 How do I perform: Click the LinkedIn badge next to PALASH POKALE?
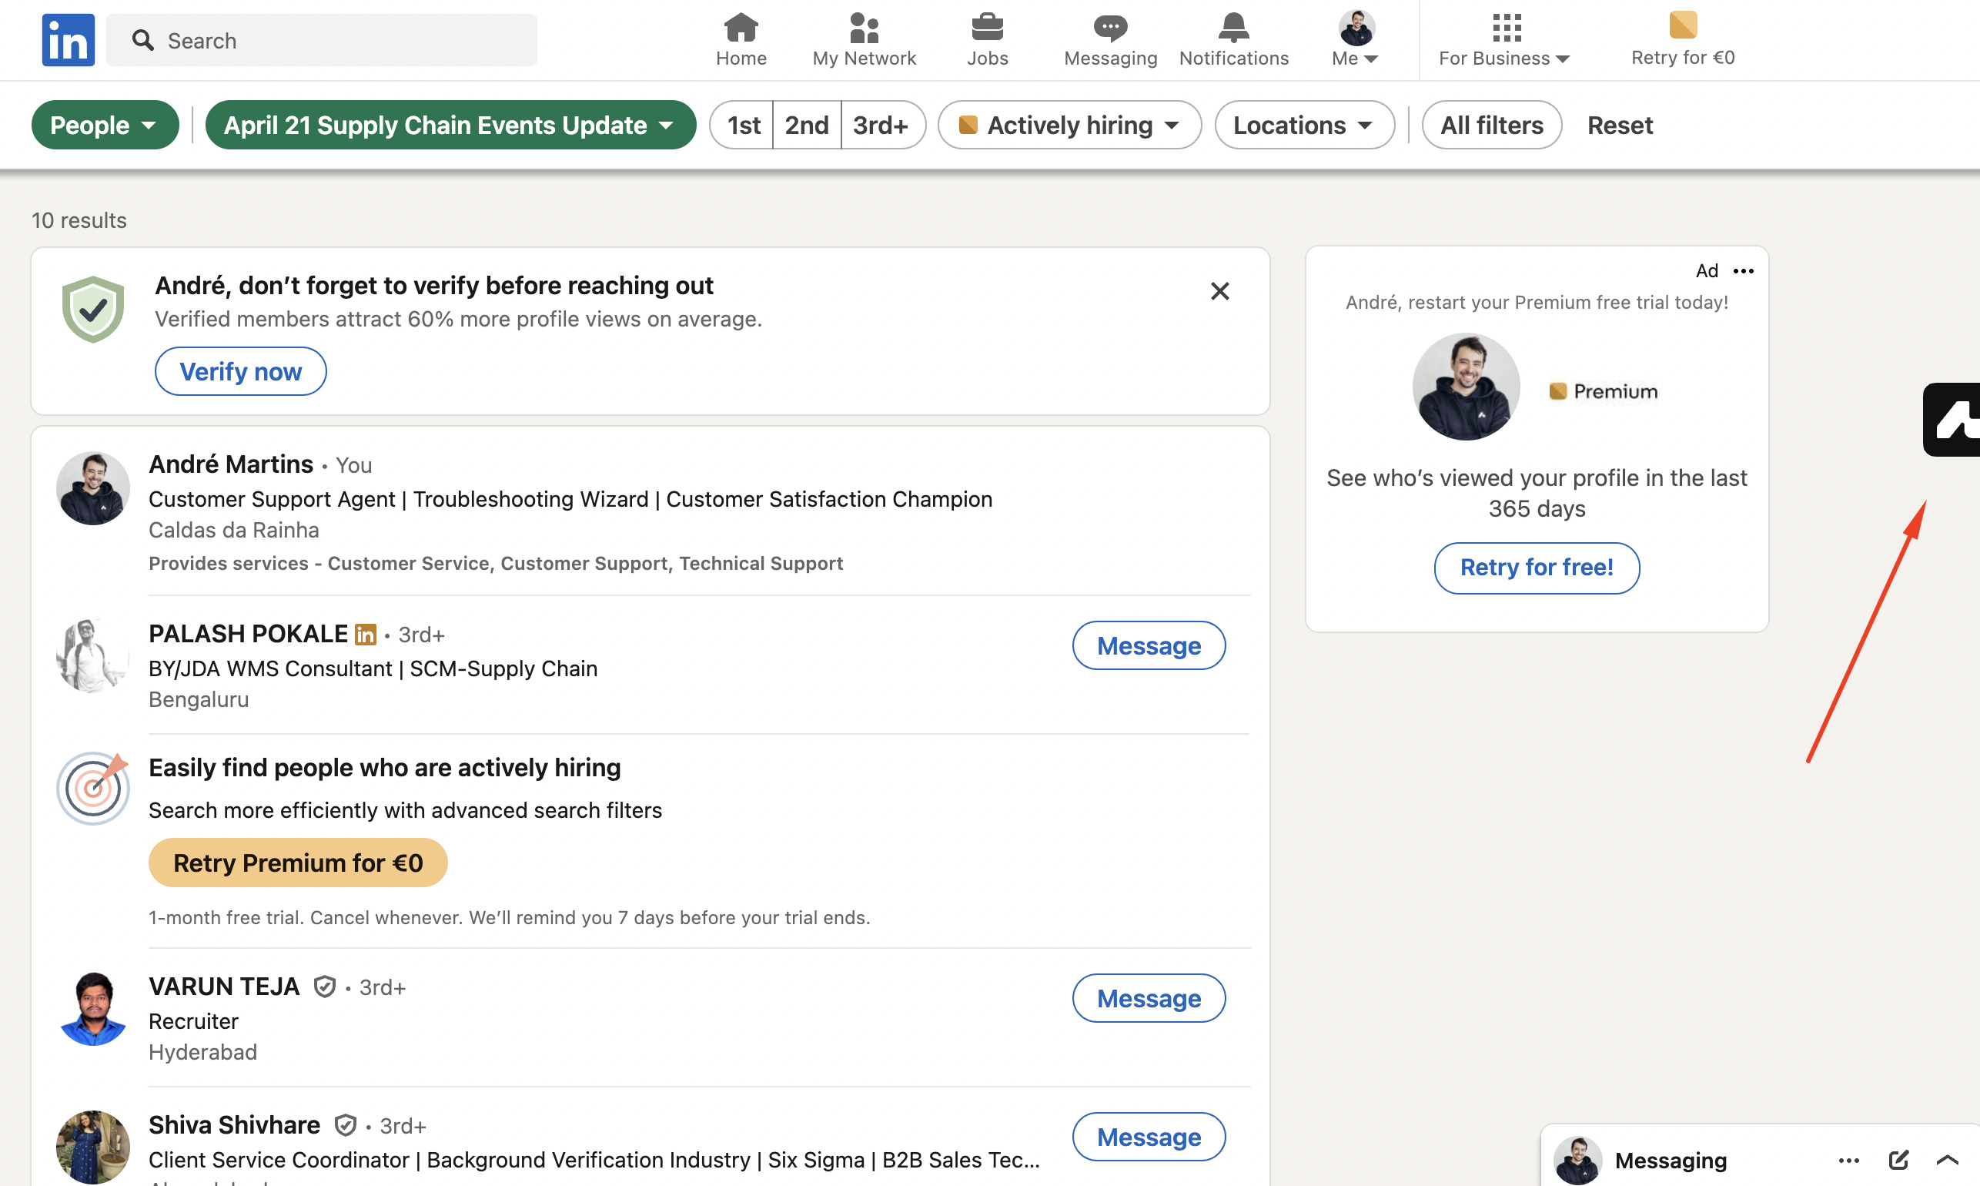point(365,635)
